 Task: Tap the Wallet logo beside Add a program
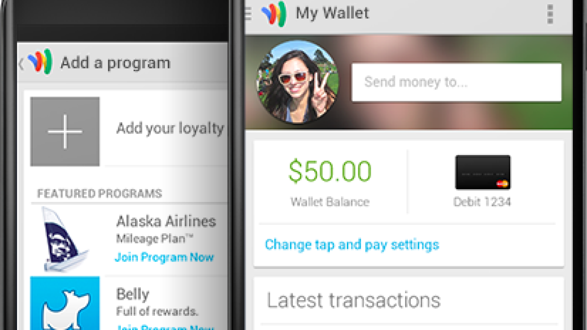pyautogui.click(x=40, y=62)
